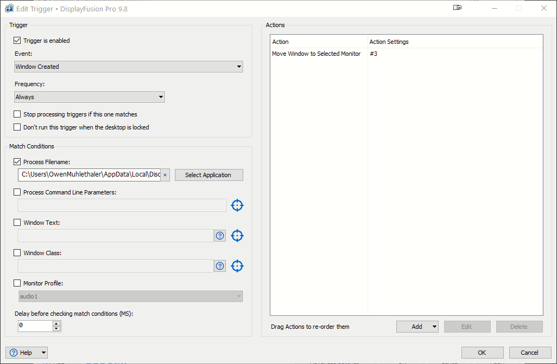The width and height of the screenshot is (557, 364).
Task: Expand the Frequency dropdown set to Always
Action: [x=90, y=97]
